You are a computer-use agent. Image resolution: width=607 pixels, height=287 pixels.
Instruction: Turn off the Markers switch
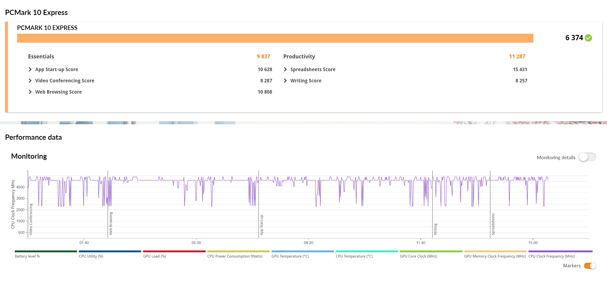coord(590,266)
